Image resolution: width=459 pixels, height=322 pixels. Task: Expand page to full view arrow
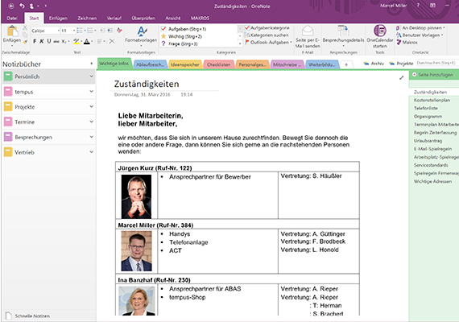click(401, 78)
